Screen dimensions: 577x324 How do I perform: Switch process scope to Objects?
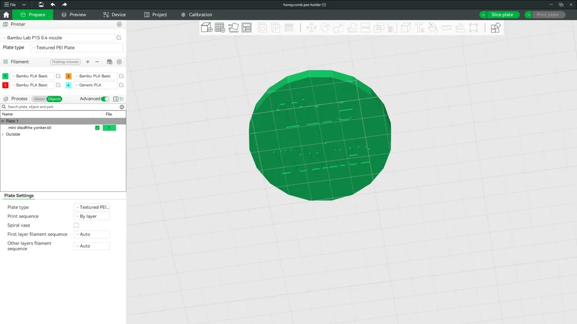click(54, 99)
